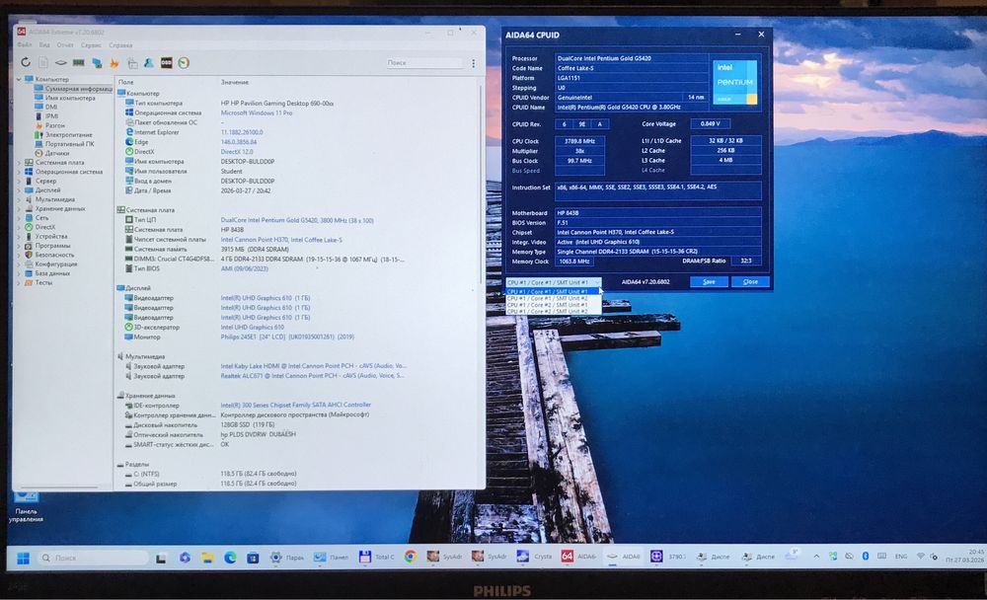The image size is (987, 600).
Task: Open the Microsoft Windows 11 Pro link
Action: [257, 112]
